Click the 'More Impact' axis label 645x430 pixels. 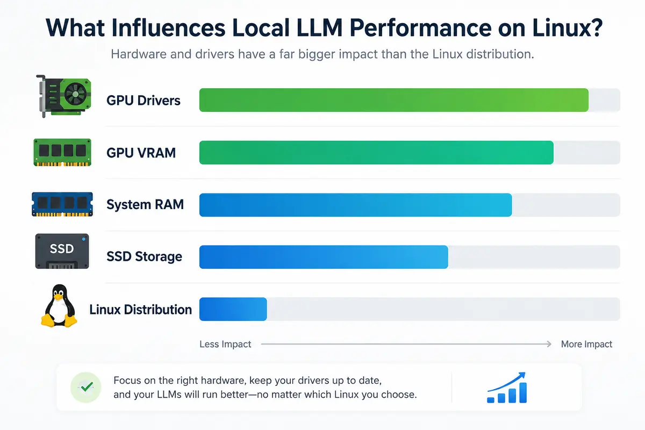tap(586, 344)
